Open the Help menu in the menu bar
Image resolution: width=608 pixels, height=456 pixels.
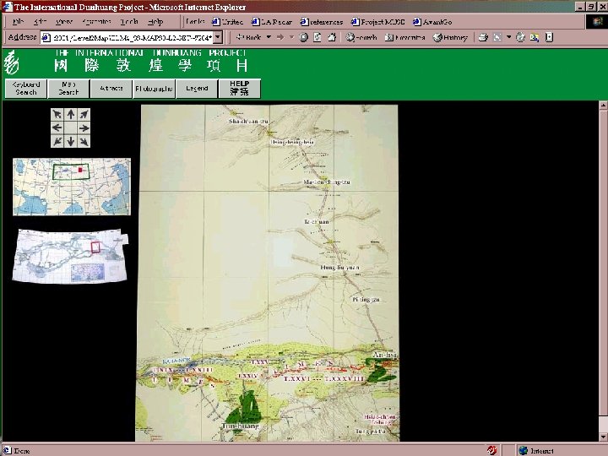click(x=155, y=22)
